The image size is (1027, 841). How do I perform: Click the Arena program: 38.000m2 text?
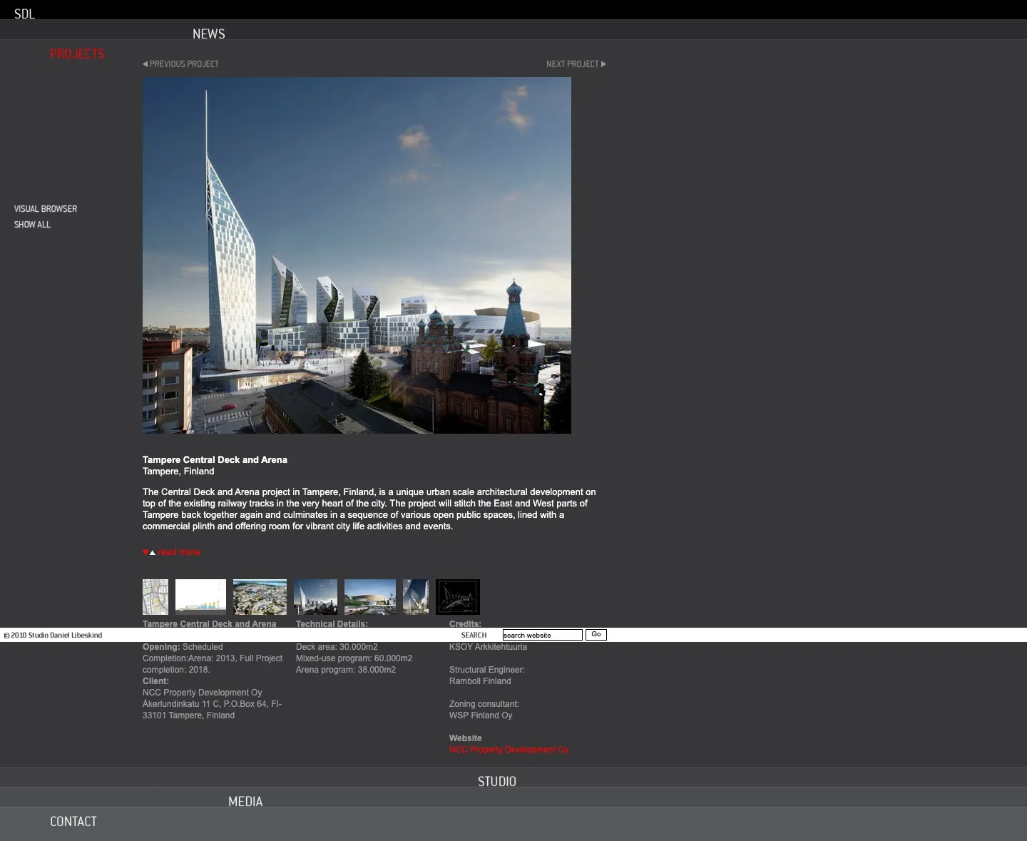[346, 670]
